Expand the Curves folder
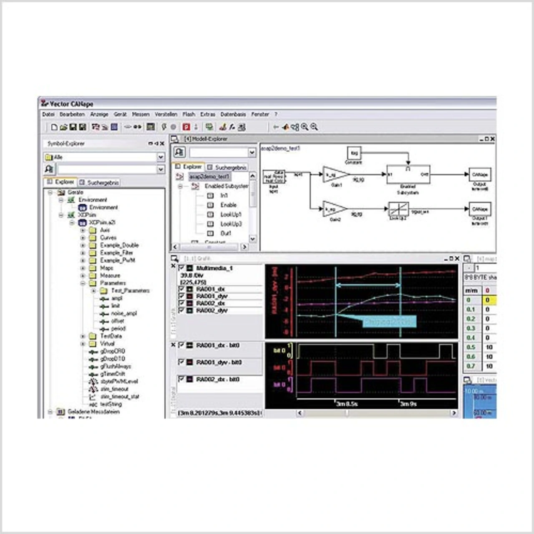The width and height of the screenshot is (534, 534). tap(83, 238)
